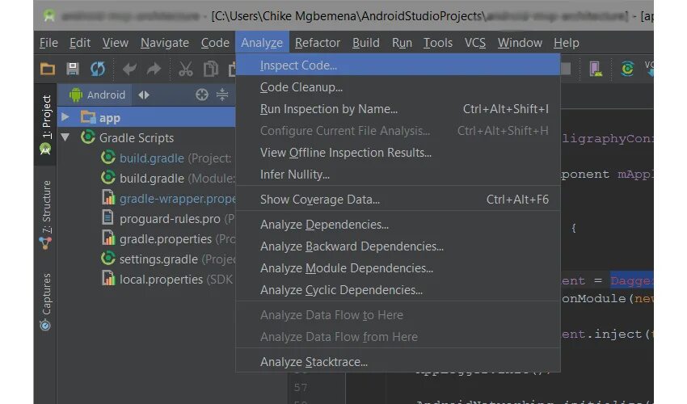Choose Analyze Stacktrace menu entry
The width and height of the screenshot is (687, 404).
tap(314, 362)
